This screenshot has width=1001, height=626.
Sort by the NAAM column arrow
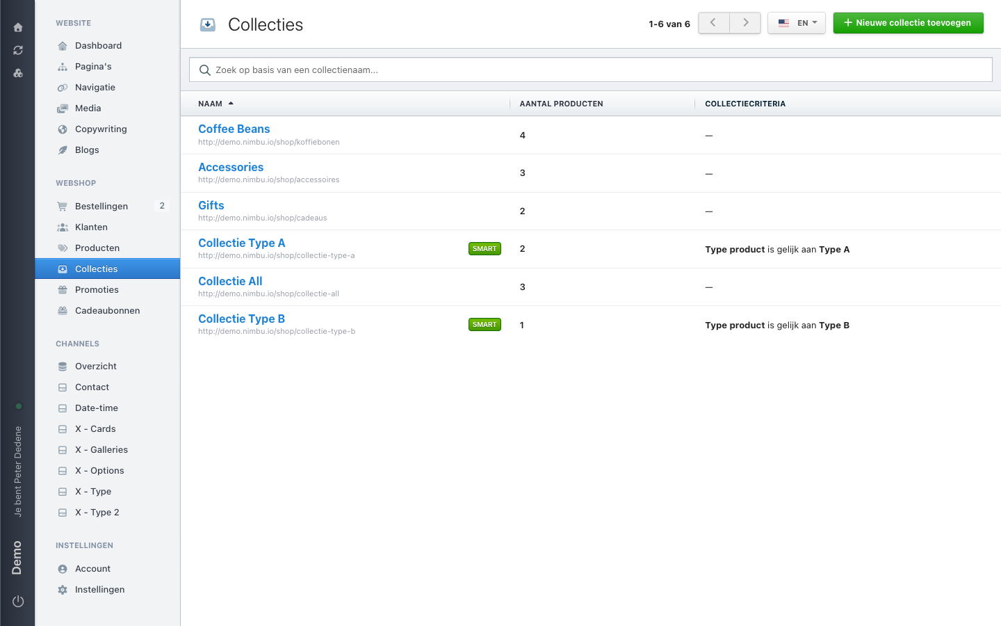click(231, 104)
